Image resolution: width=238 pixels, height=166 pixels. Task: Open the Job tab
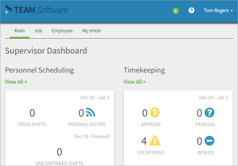(x=38, y=31)
